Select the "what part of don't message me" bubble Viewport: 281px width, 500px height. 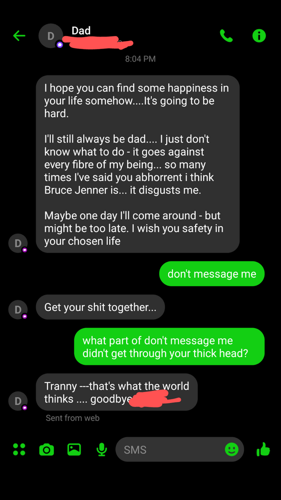[169, 346]
